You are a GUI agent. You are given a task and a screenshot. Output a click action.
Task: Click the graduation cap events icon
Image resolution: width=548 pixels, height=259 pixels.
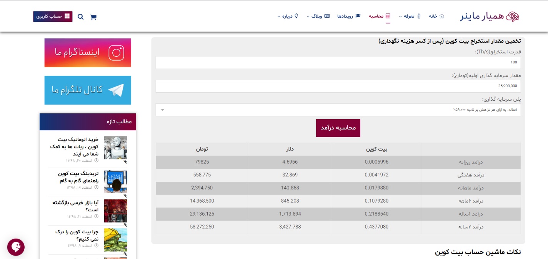tap(358, 16)
